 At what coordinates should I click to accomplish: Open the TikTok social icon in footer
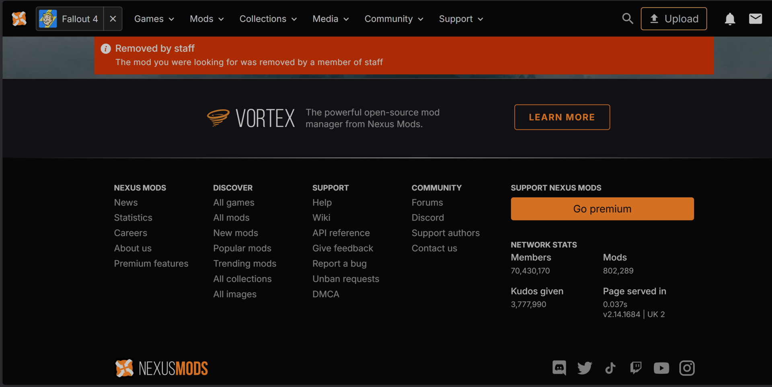(610, 368)
